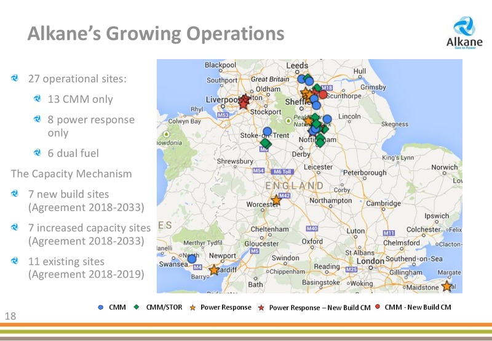
Task: Click the text '11 existing sites'
Action: click(66, 261)
